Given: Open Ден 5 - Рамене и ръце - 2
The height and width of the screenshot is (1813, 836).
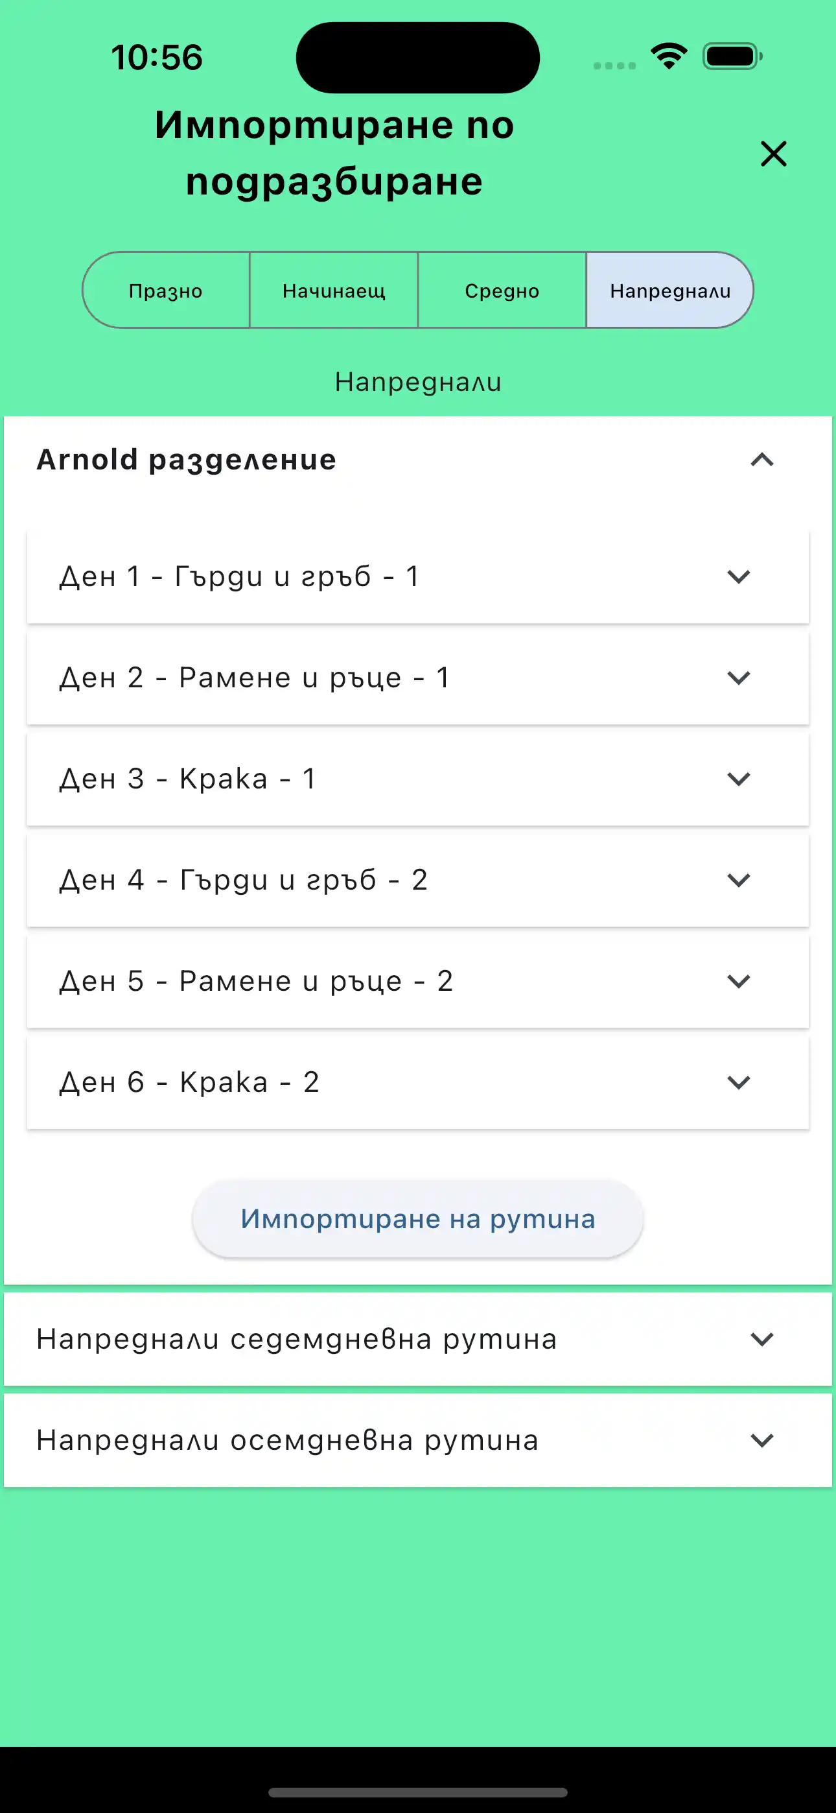Looking at the screenshot, I should tap(738, 981).
